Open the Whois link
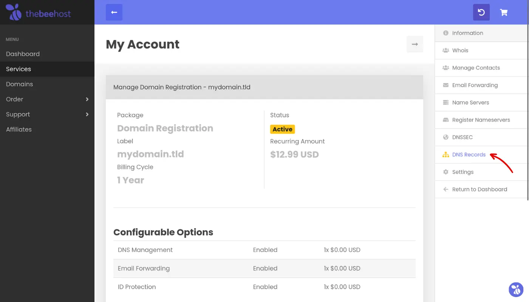This screenshot has width=529, height=302. click(x=460, y=51)
